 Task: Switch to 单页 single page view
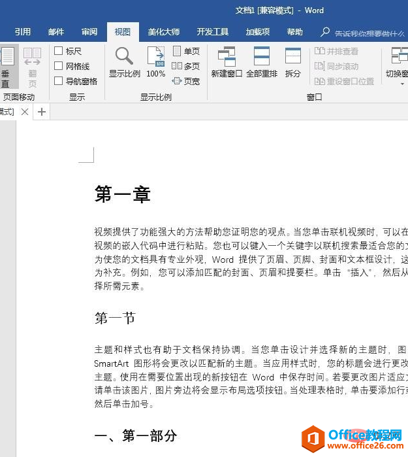pyautogui.click(x=186, y=51)
